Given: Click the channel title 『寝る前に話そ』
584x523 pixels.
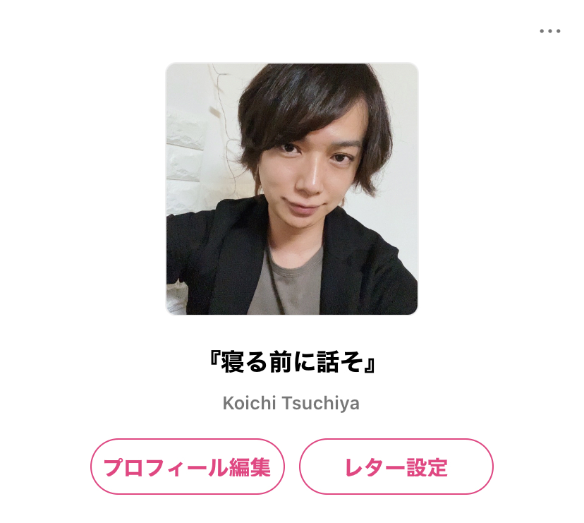Looking at the screenshot, I should (292, 361).
